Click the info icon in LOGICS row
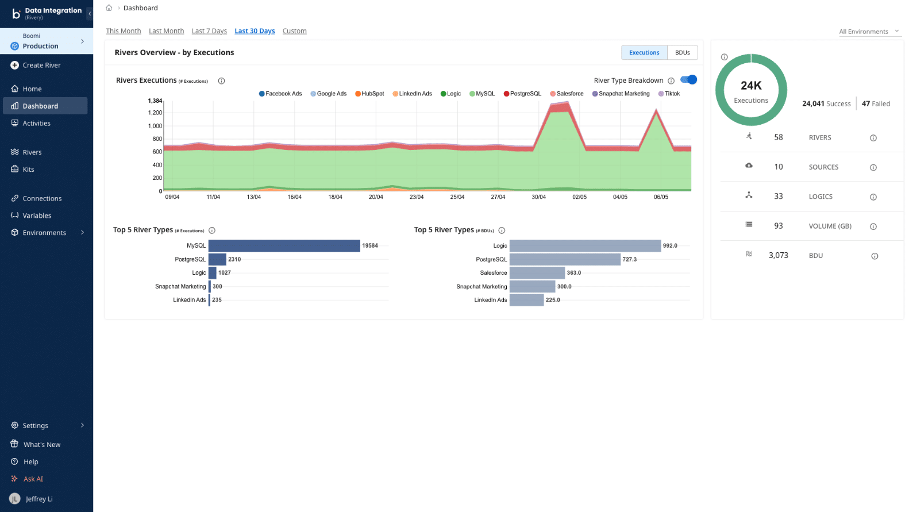The width and height of the screenshot is (909, 512). coord(873,197)
